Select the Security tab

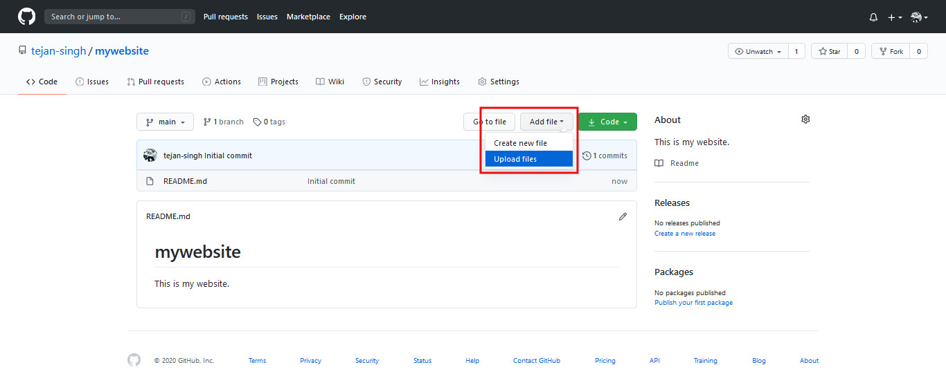coord(382,82)
